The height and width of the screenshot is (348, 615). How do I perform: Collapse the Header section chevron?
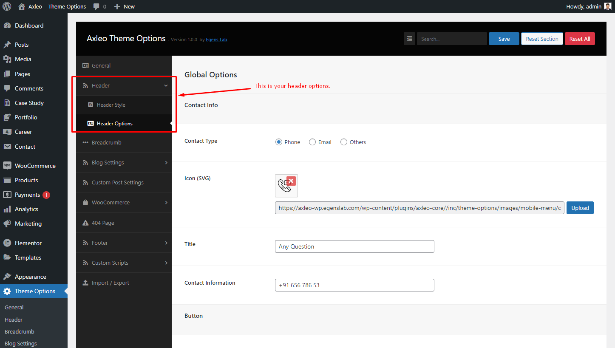[166, 85]
